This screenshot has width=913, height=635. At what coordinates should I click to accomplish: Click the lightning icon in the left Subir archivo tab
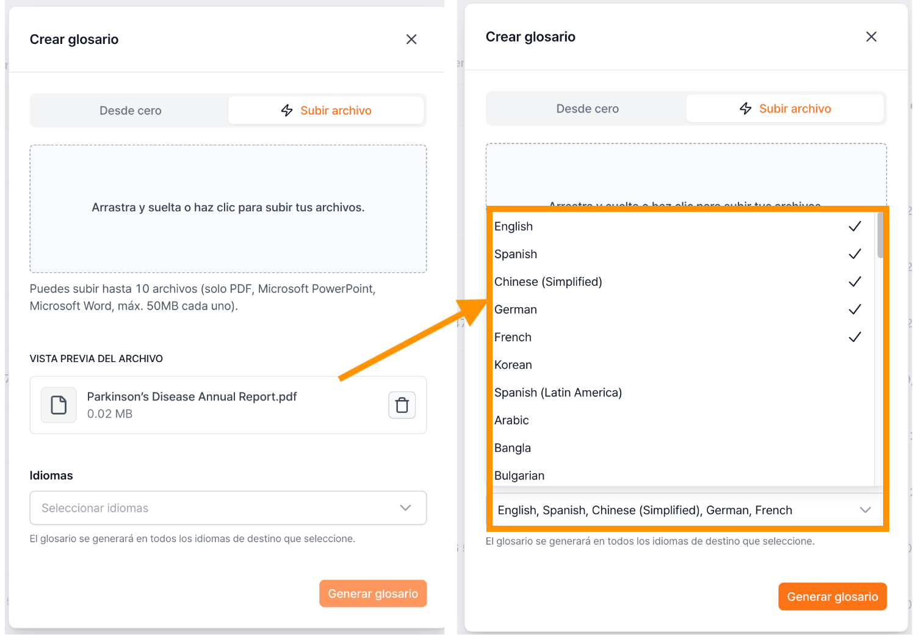pos(287,111)
